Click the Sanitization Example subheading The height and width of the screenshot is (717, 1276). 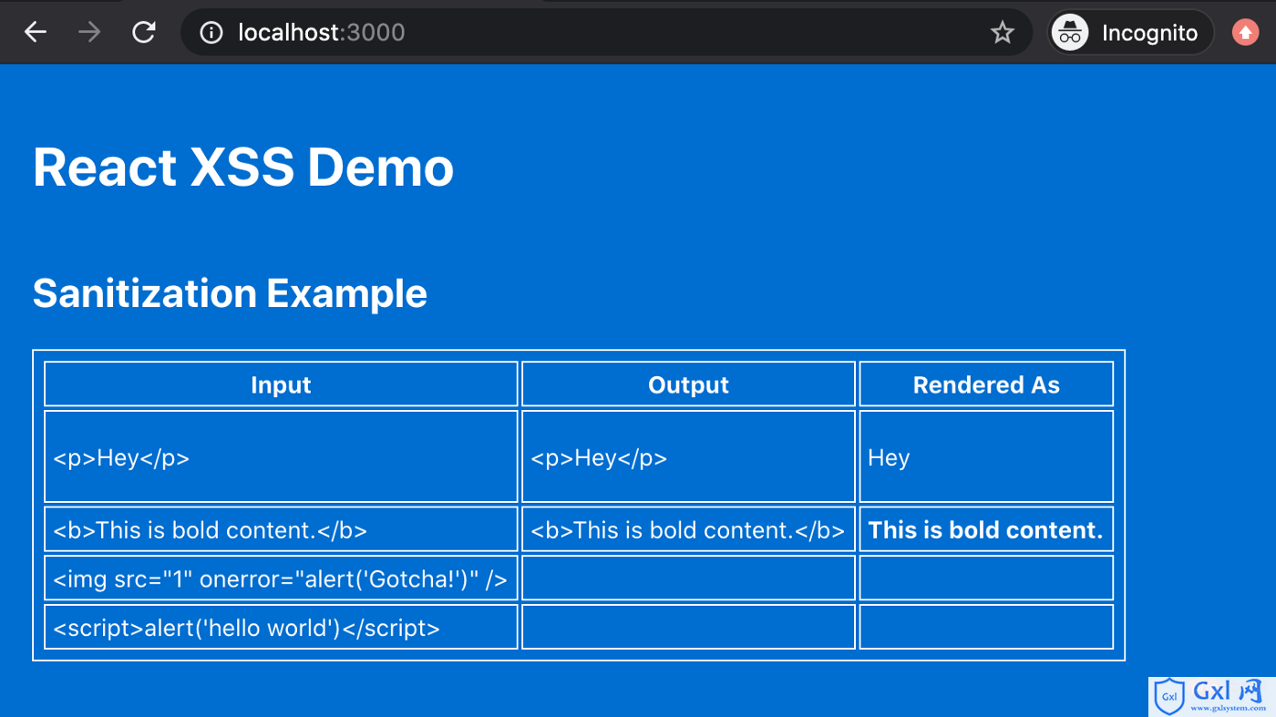[x=230, y=293]
